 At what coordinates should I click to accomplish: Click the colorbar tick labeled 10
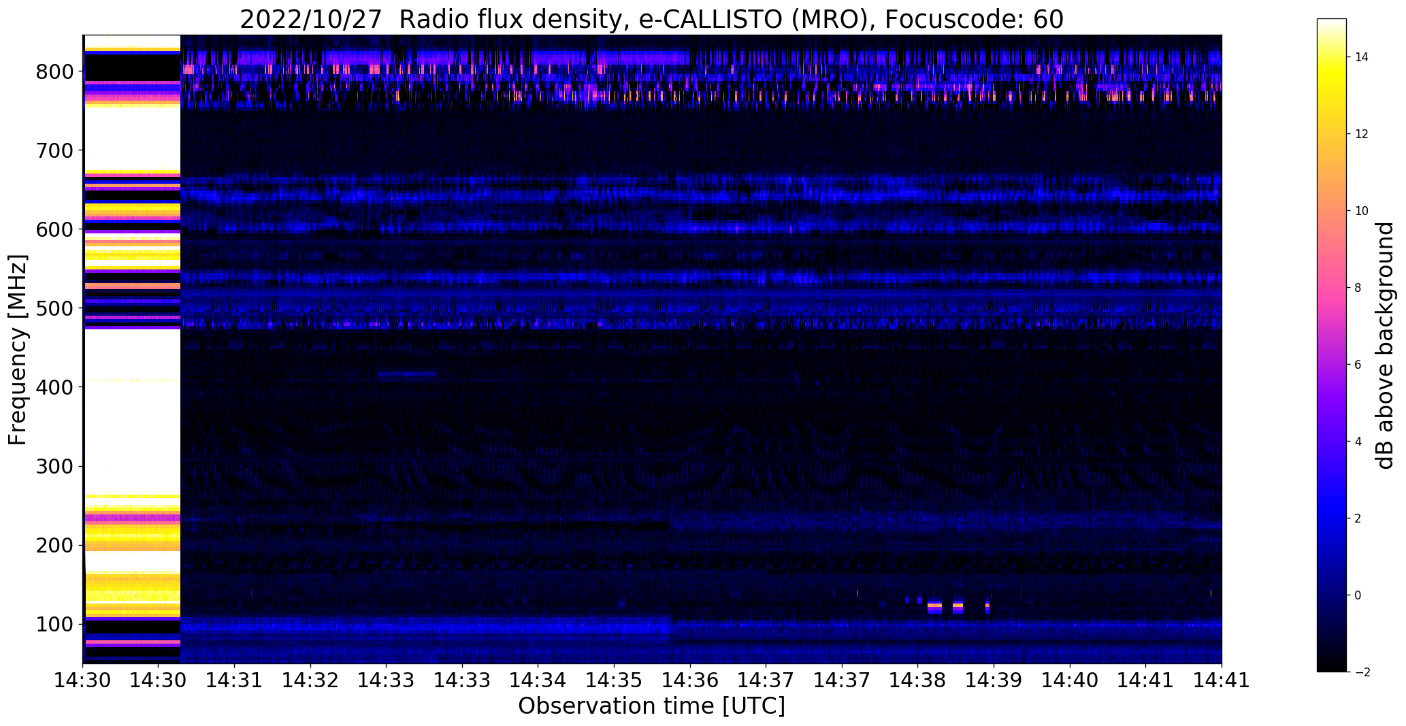pos(1361,211)
